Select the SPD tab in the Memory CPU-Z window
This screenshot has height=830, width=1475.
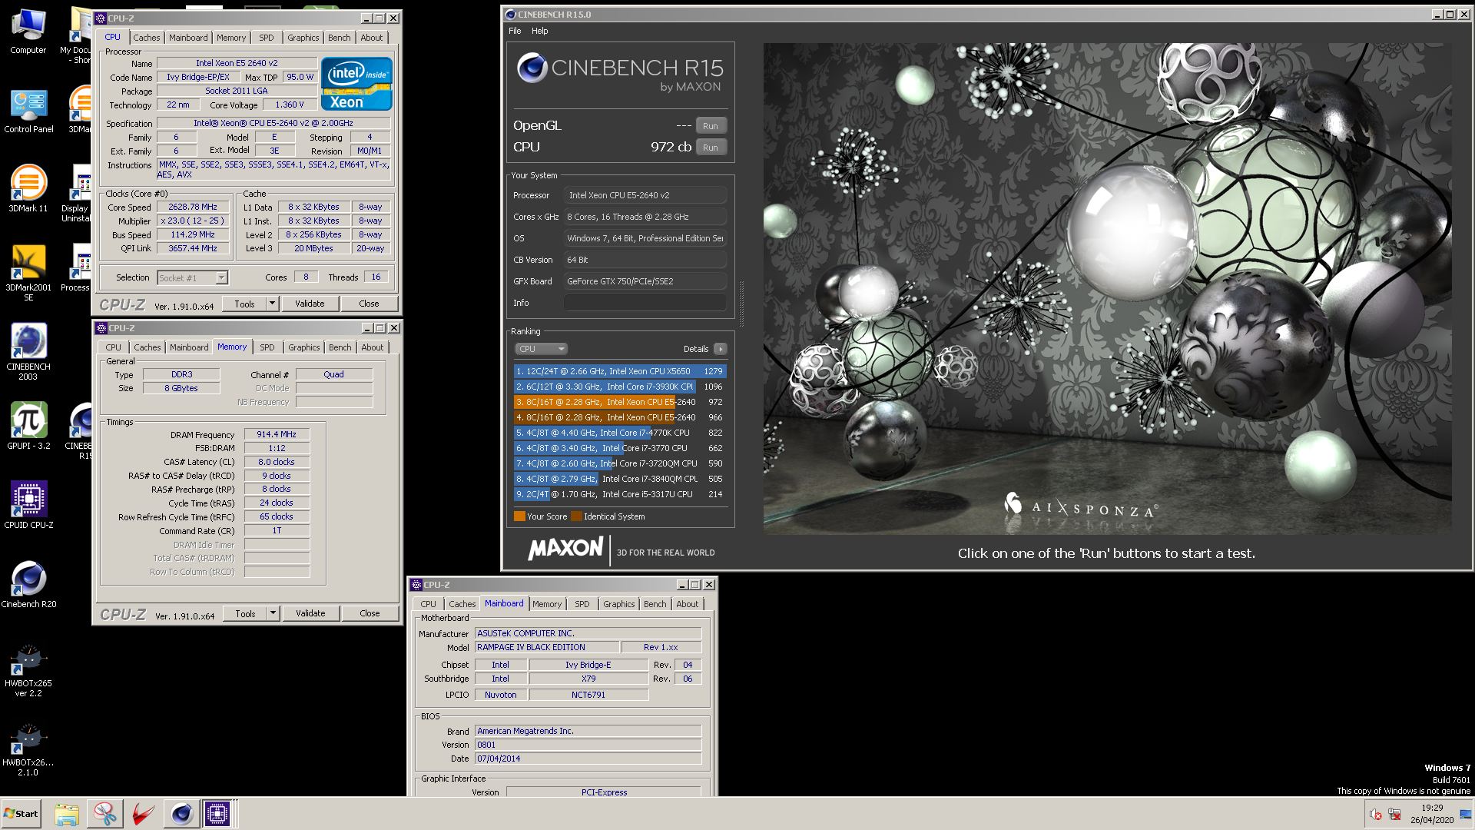point(267,347)
